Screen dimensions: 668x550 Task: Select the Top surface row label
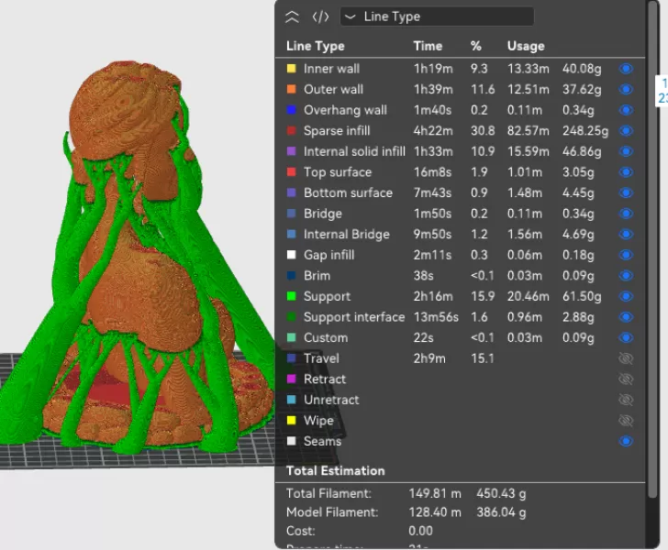[x=337, y=172]
